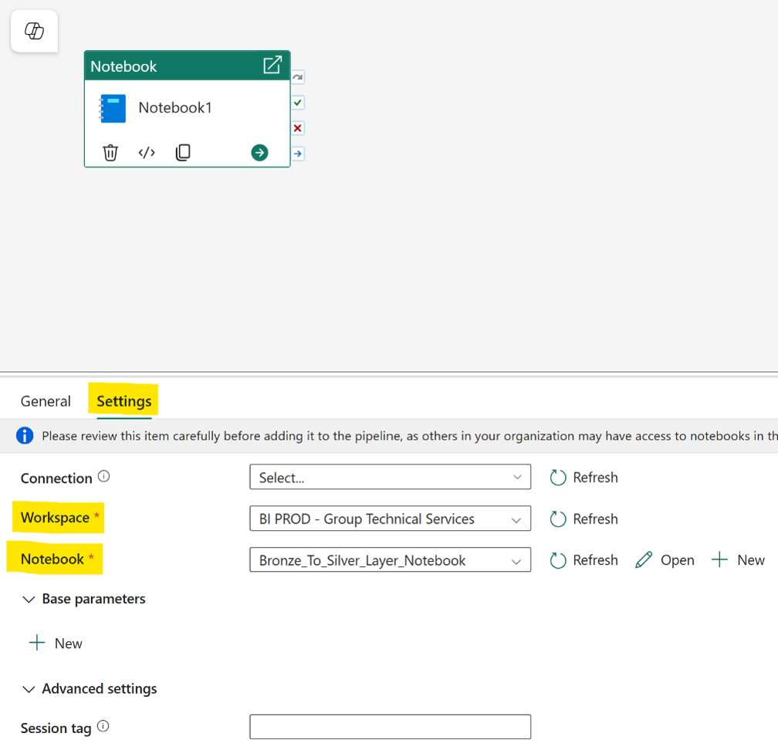Click the green arrow add-activity icon
Viewport: 778px width, 750px height.
click(x=259, y=152)
